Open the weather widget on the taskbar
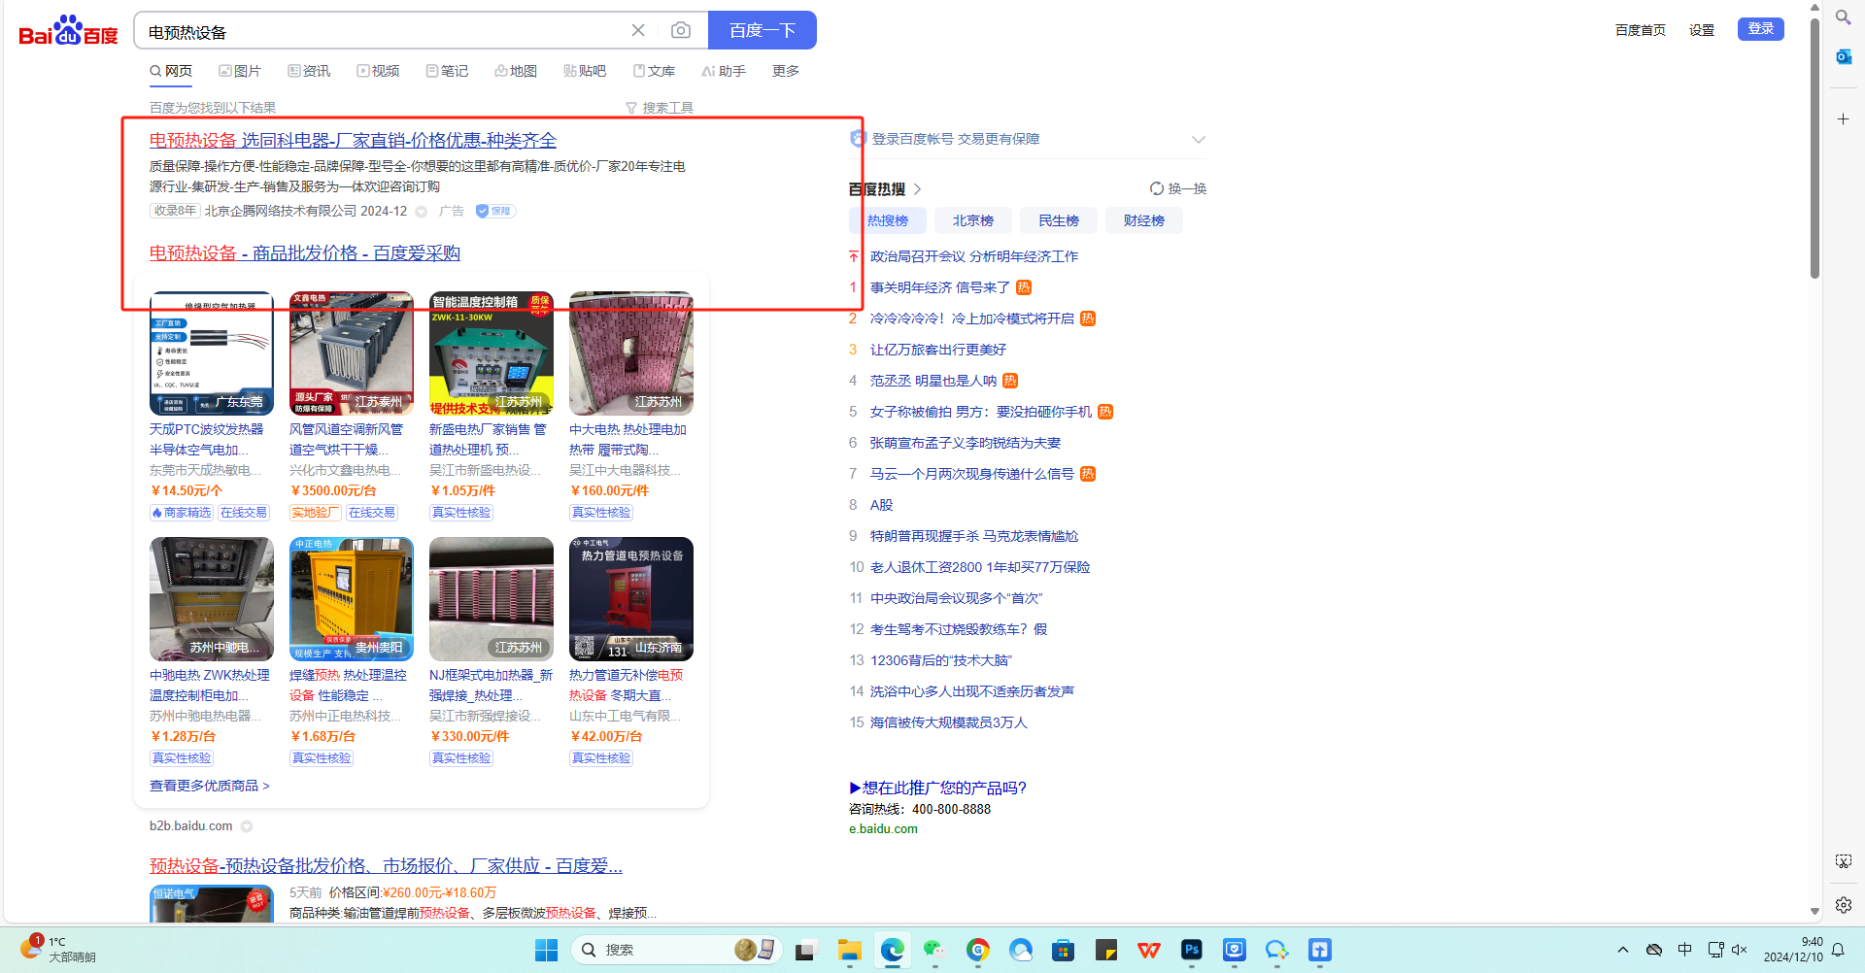Viewport: 1865px width, 973px height. tap(58, 949)
